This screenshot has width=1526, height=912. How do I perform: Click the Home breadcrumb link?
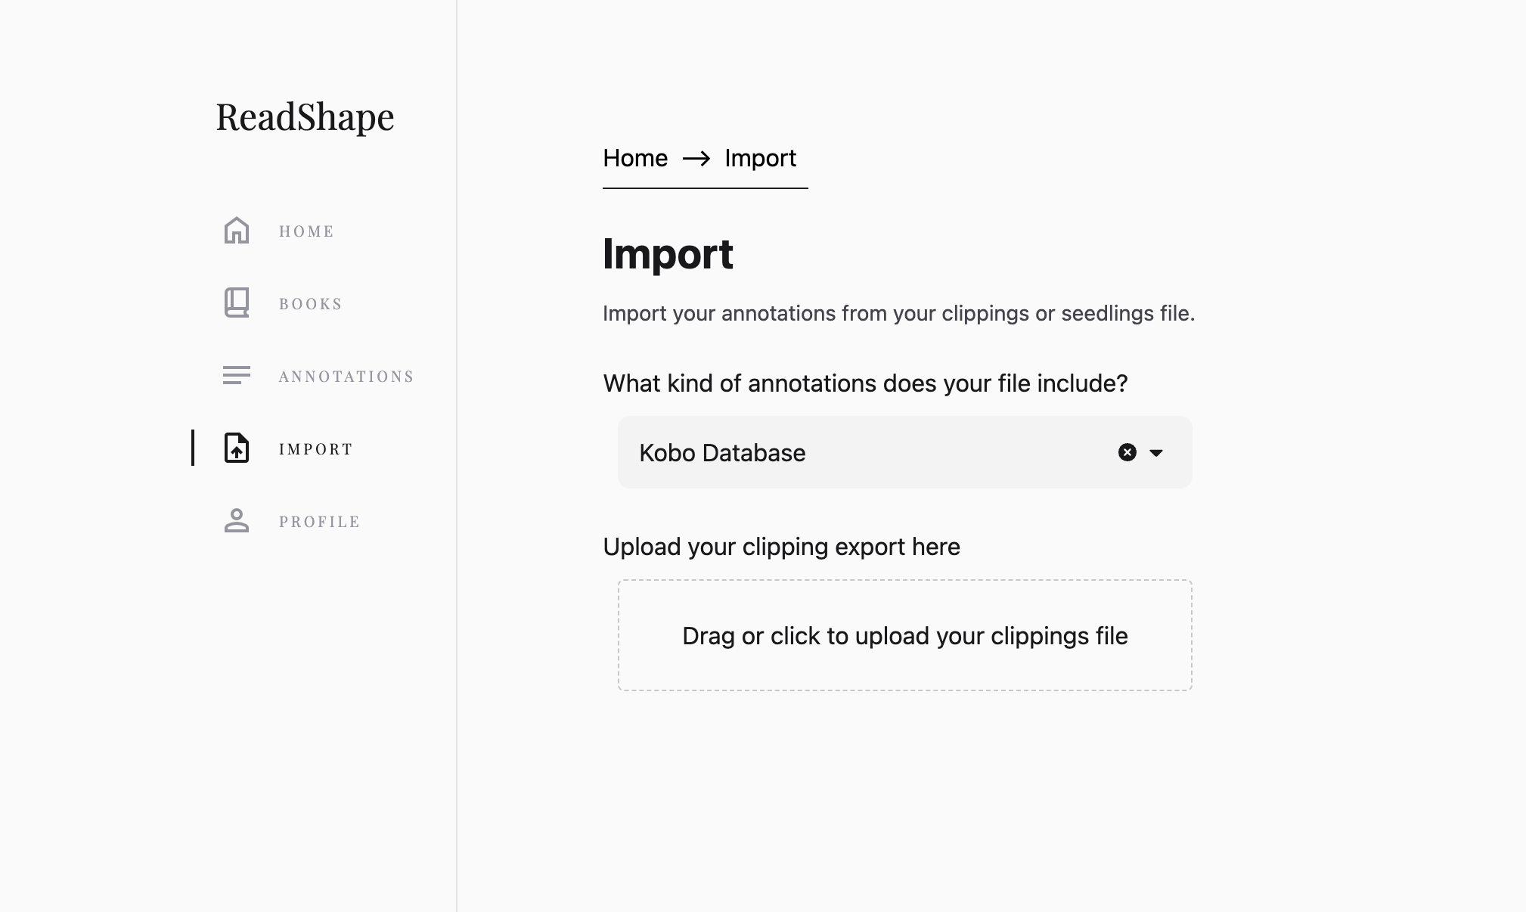tap(635, 158)
